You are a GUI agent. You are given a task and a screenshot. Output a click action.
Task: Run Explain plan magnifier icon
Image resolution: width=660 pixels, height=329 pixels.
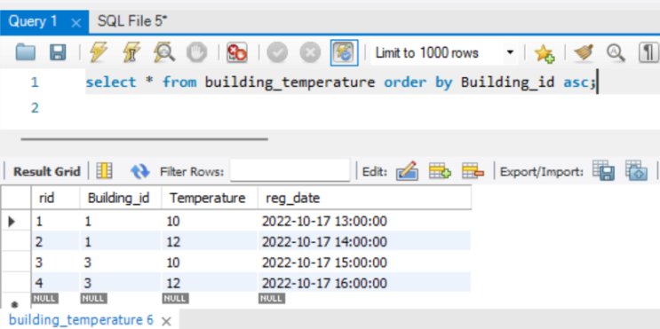[164, 53]
